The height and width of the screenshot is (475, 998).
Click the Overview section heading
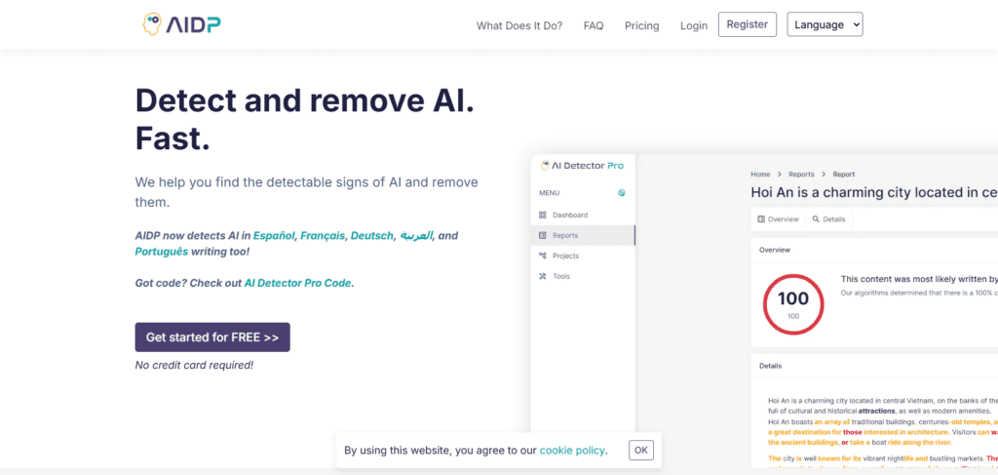tap(775, 251)
